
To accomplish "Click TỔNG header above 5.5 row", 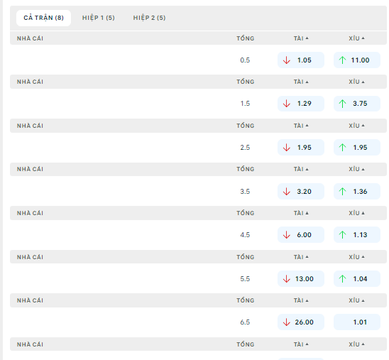I will (x=246, y=257).
